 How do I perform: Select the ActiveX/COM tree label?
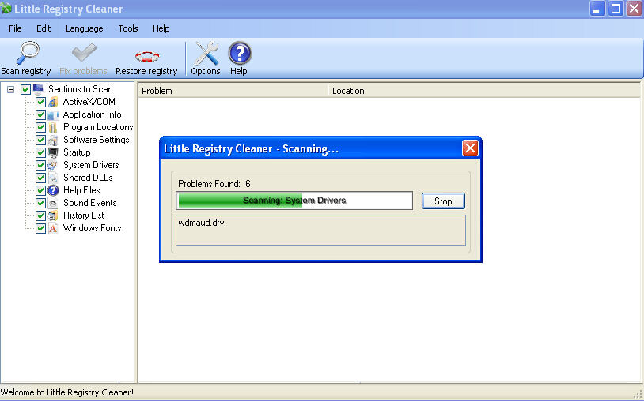coord(89,102)
